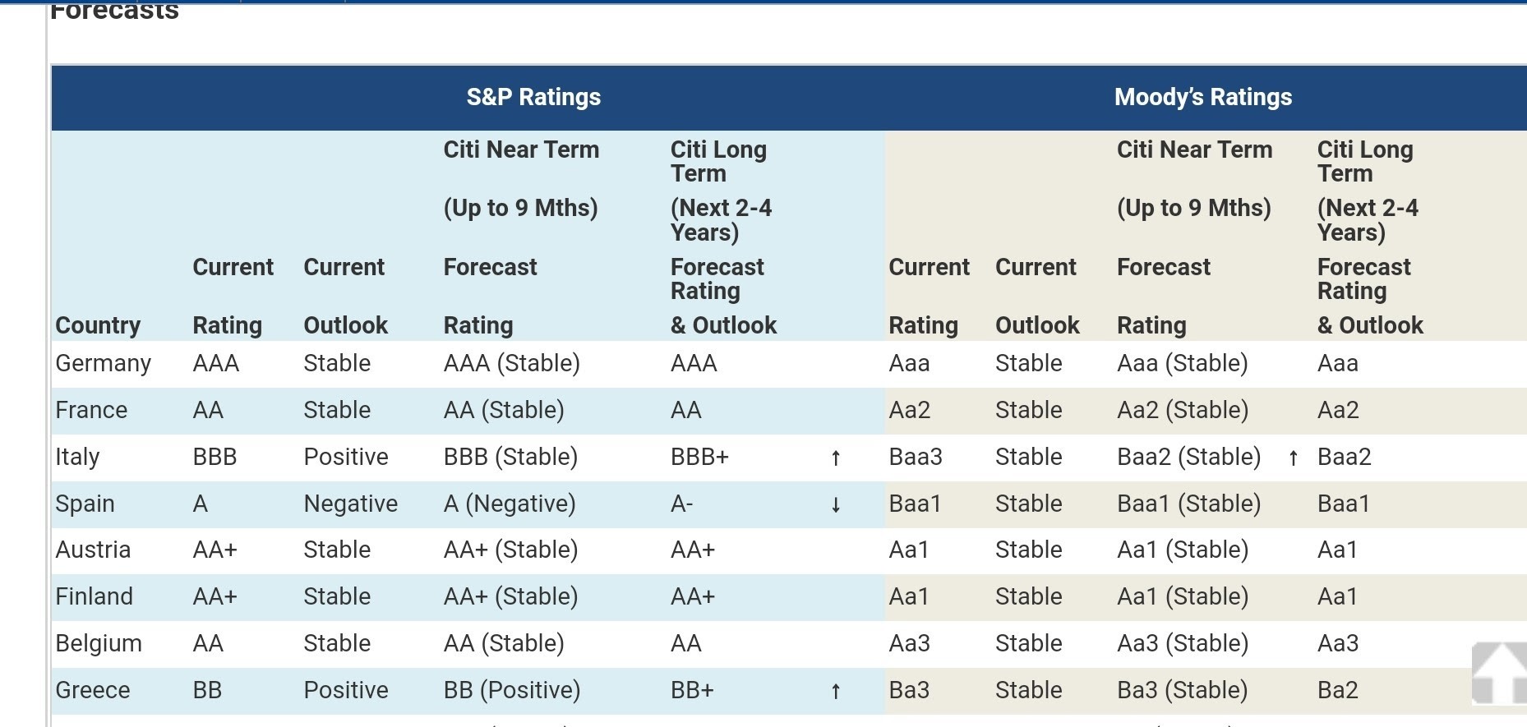Click the up arrow in Italy's S&P row
Screen dimensions: 1527x727
tap(836, 458)
